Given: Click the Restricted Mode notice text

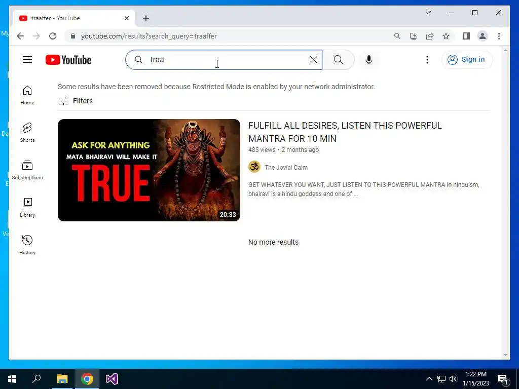Looking at the screenshot, I should pyautogui.click(x=216, y=87).
